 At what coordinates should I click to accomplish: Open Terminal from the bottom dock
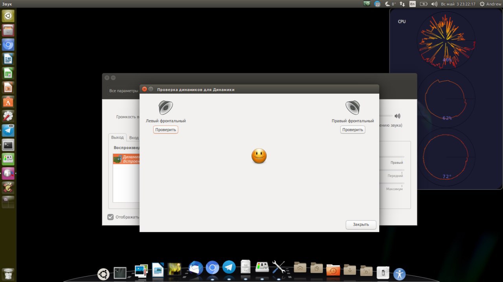(120, 273)
